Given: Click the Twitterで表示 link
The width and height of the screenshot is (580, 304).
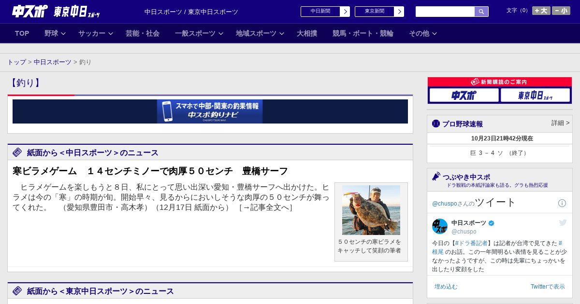Looking at the screenshot, I should click(x=548, y=287).
